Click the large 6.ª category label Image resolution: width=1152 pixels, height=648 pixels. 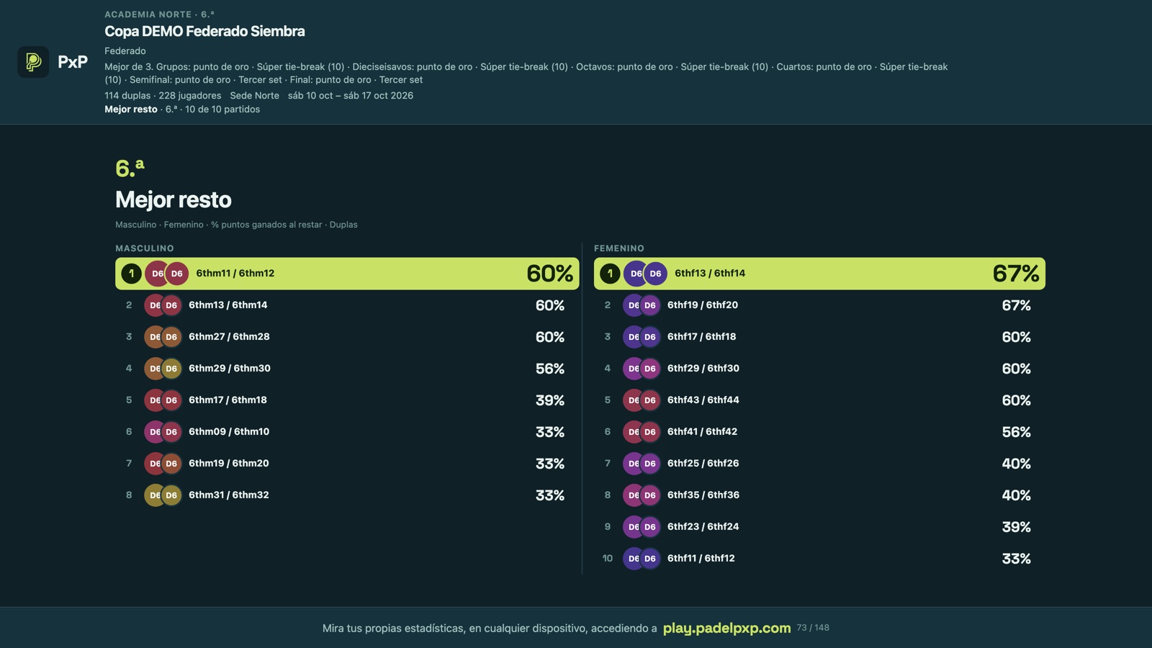pos(130,168)
